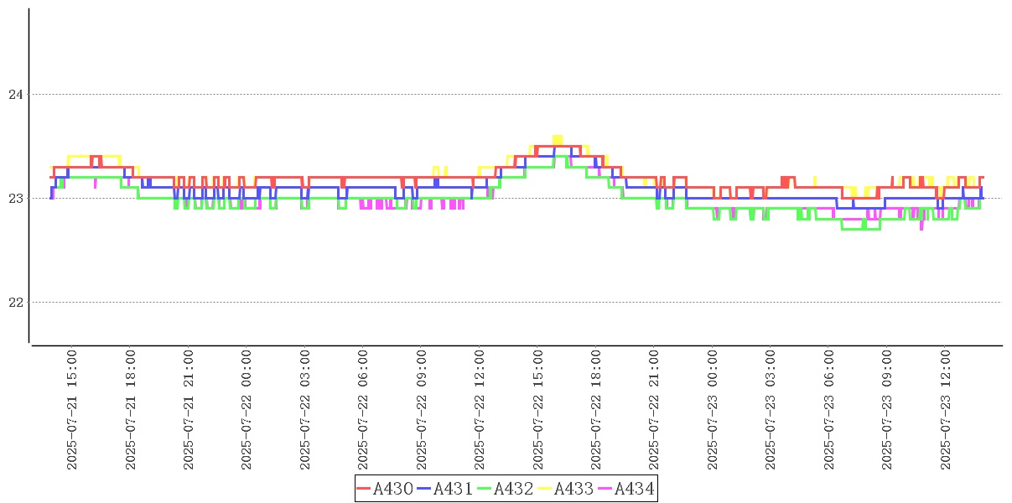Select the 2025-07-22 00:00 time tick label
Image resolution: width=1012 pixels, height=503 pixels.
(x=247, y=410)
